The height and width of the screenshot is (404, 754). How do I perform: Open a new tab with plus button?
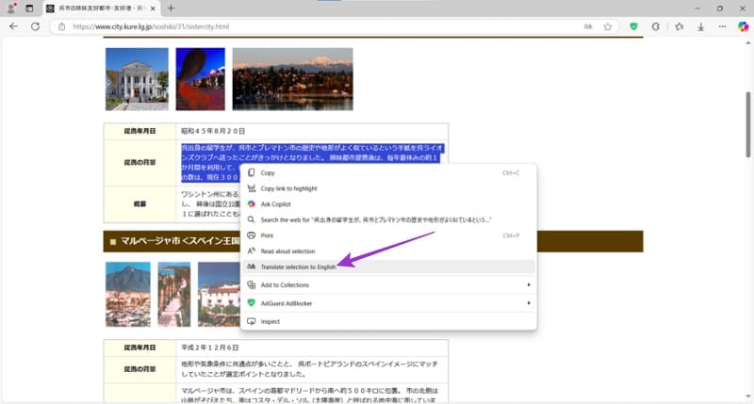coord(171,8)
